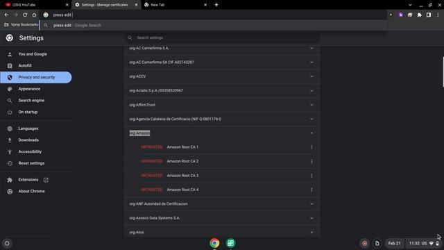Switch to the New Tab tab
Image resolution: width=444 pixels, height=250 pixels.
pyautogui.click(x=175, y=5)
